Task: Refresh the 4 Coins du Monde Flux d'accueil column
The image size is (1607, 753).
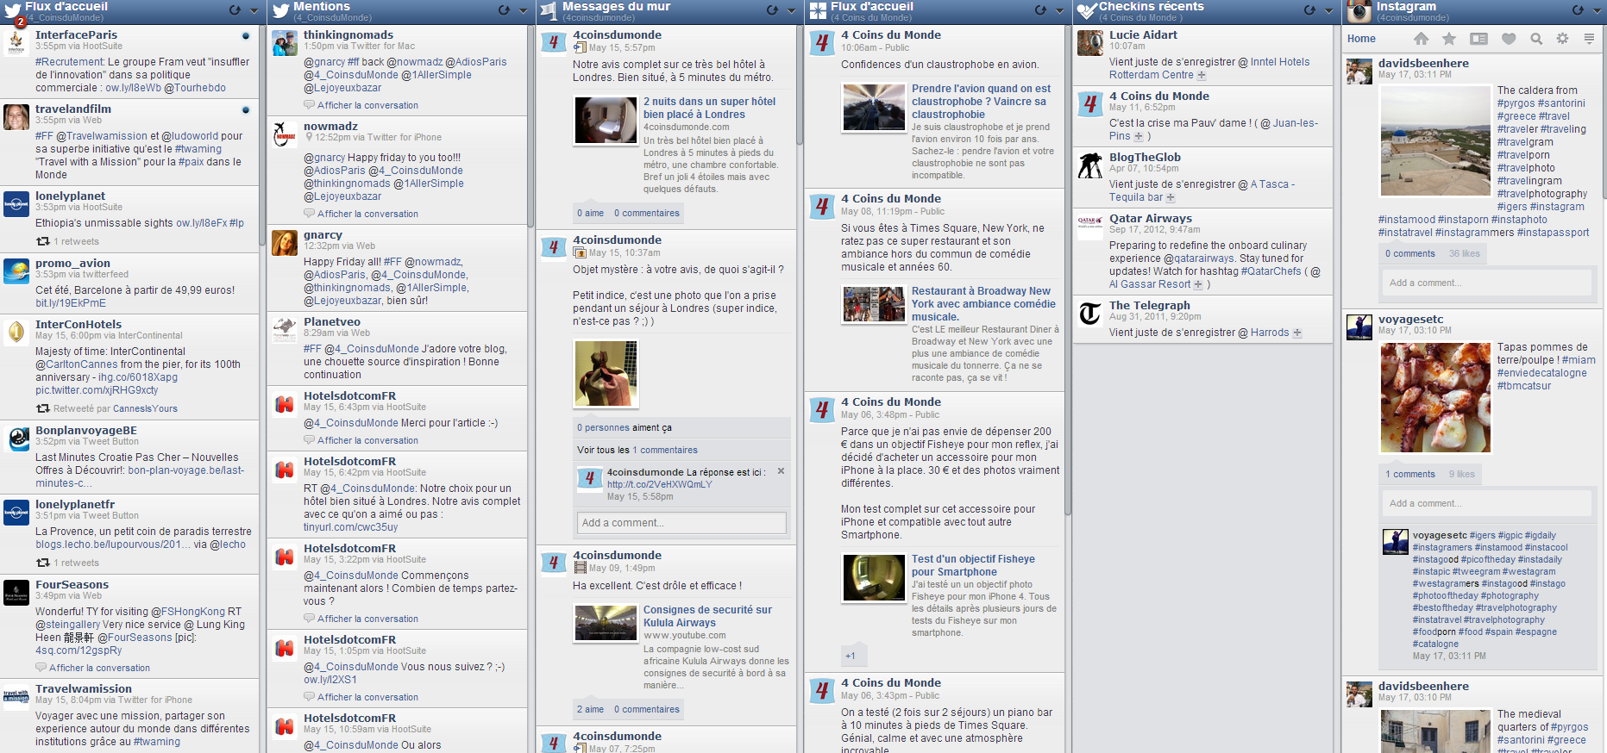Action: point(1040,10)
